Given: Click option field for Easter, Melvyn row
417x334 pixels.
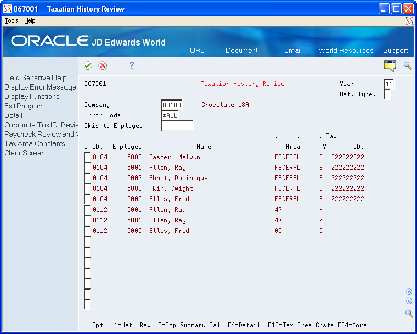Looking at the screenshot, I should point(87,157).
